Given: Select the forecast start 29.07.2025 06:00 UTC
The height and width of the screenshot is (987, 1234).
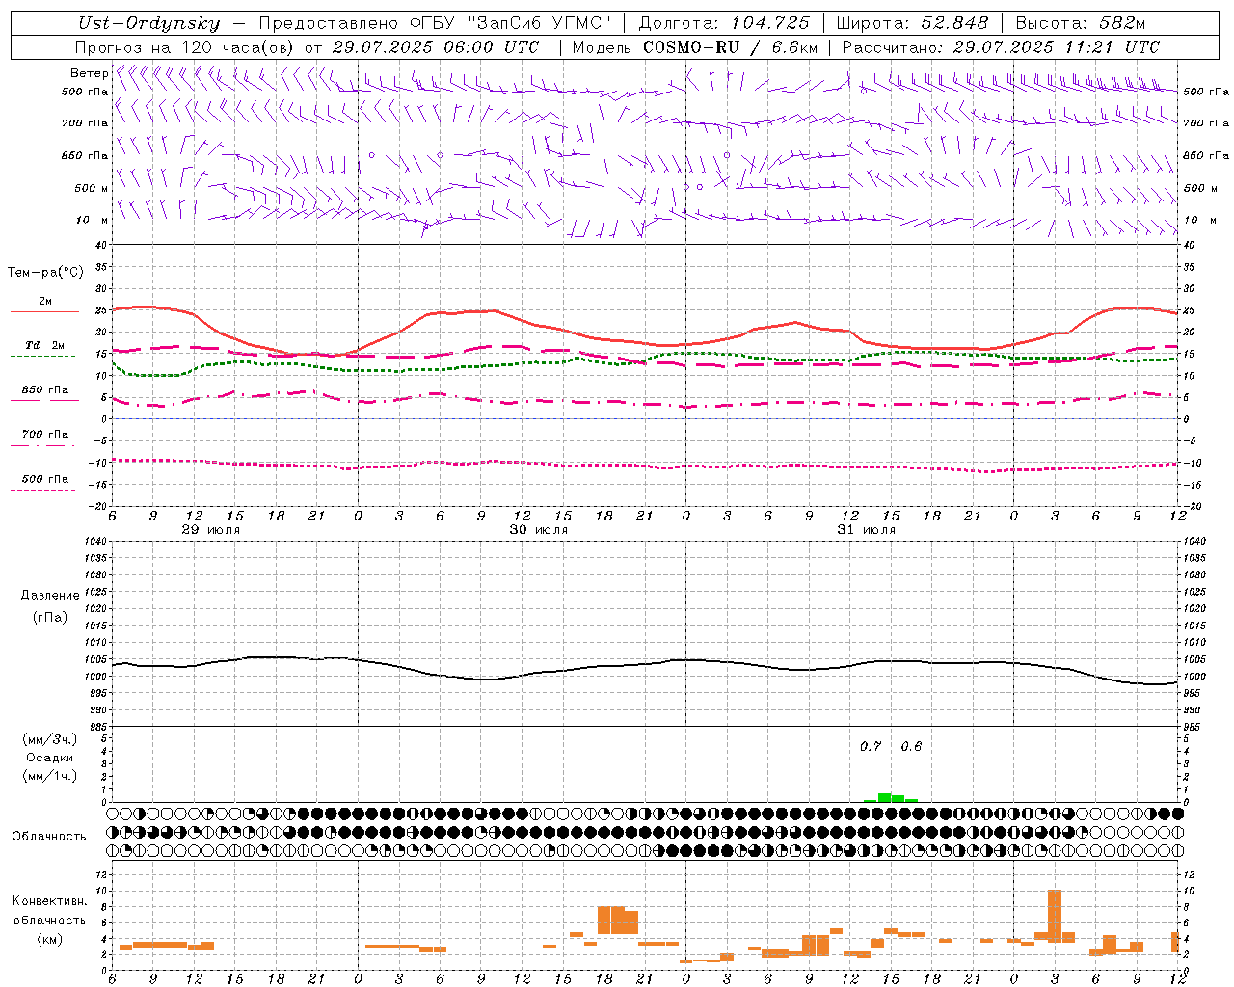Looking at the screenshot, I should pyautogui.click(x=436, y=47).
